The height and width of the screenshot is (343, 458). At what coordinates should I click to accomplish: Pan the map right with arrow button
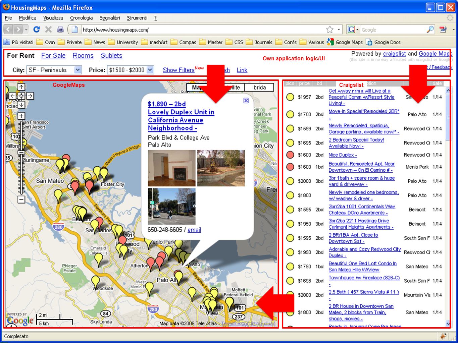[30, 96]
